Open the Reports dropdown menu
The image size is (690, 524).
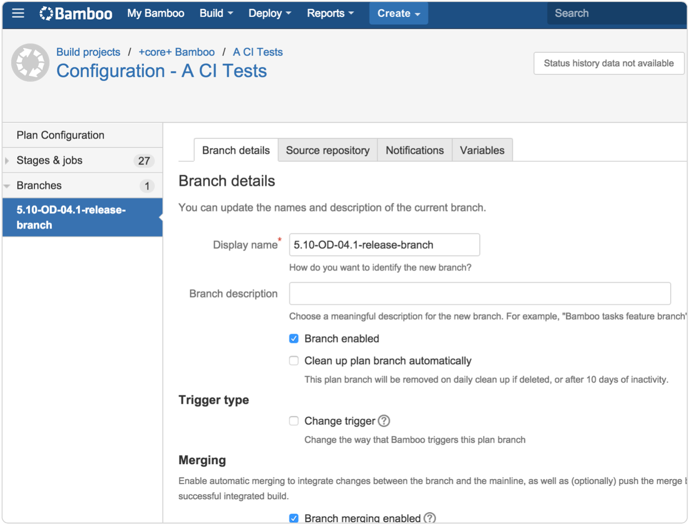(x=330, y=13)
